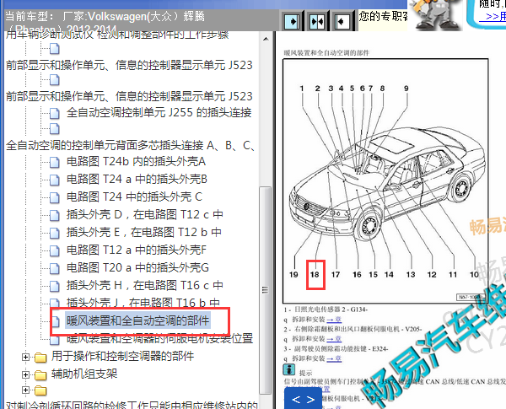
Task: Open page icon for 插头外壳 H, 在电路图 T16 c 中
Action: 55,286
